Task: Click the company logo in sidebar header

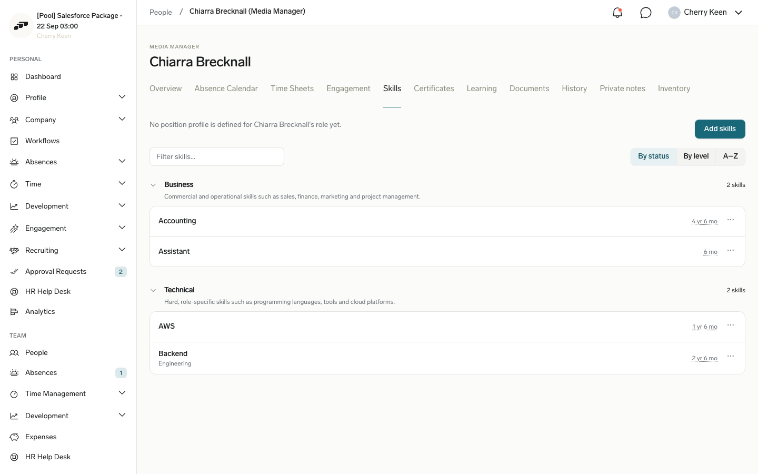Action: tap(21, 25)
